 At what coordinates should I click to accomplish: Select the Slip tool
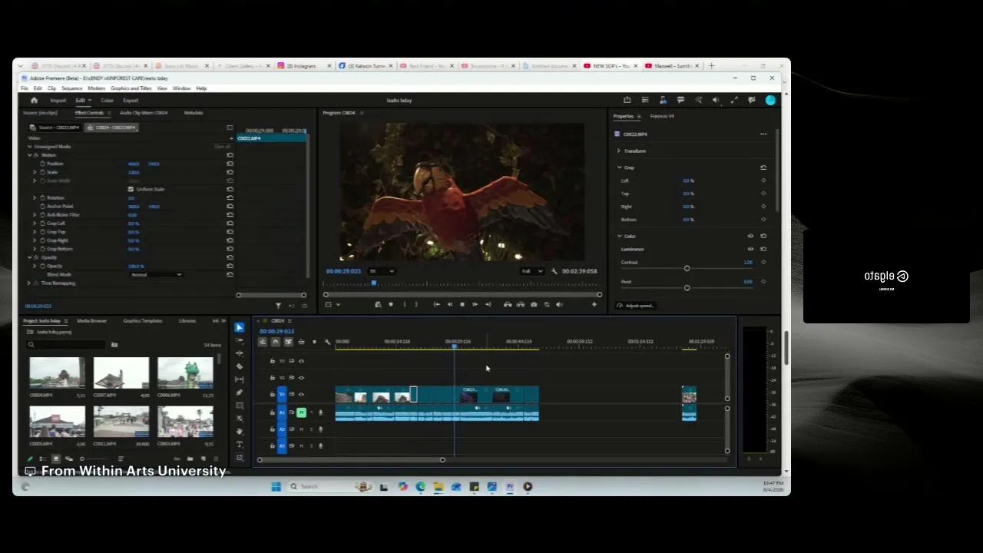click(x=240, y=379)
